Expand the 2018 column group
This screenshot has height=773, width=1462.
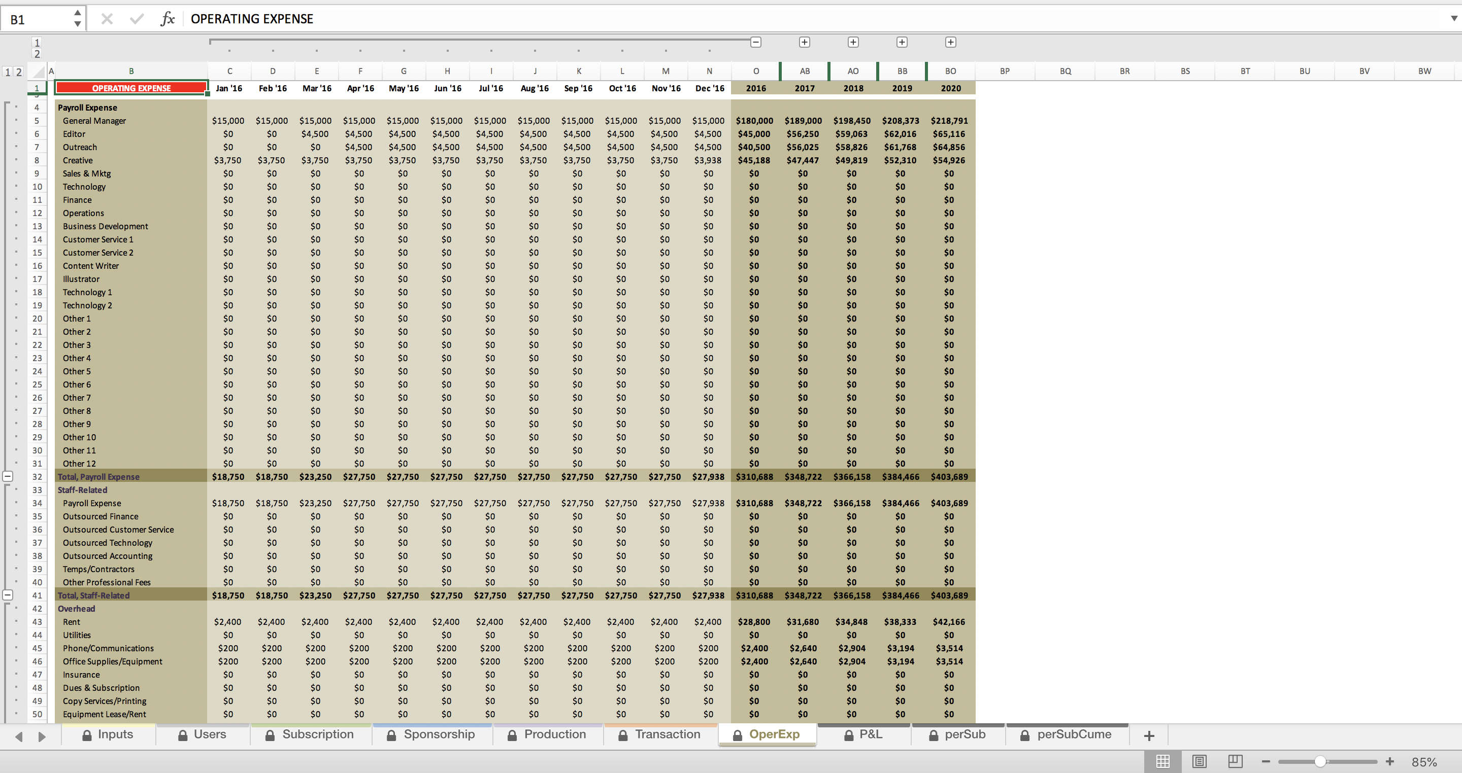(853, 43)
